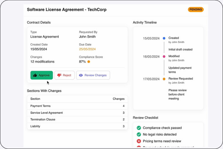223x149 pixels.
Task: Open the Service Level Agreement row
Action: [77, 113]
